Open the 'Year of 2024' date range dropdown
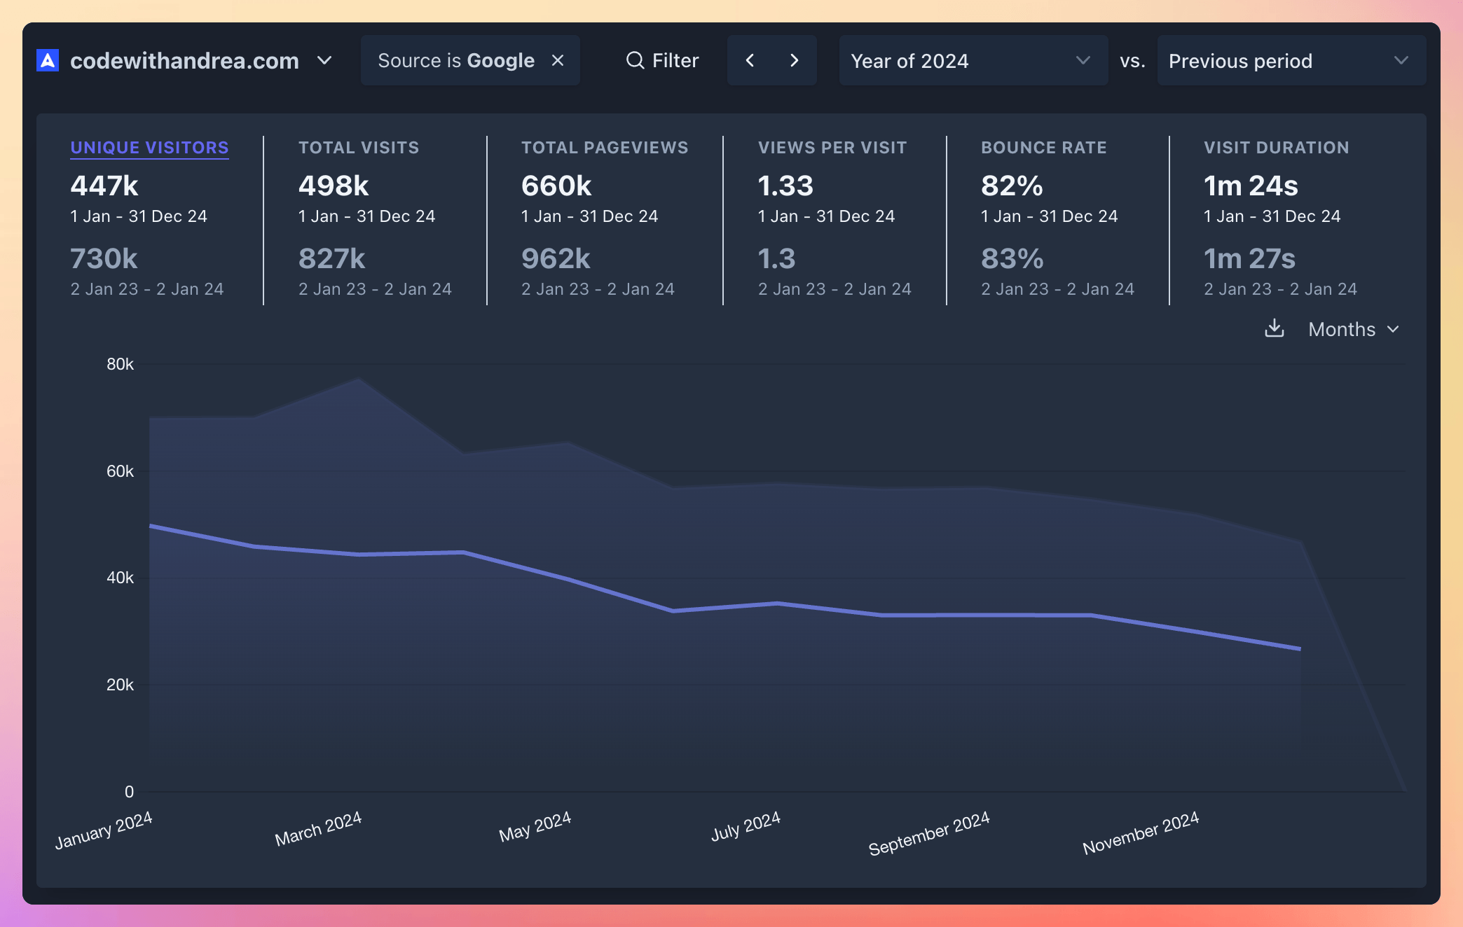Viewport: 1463px width, 927px height. (x=973, y=61)
